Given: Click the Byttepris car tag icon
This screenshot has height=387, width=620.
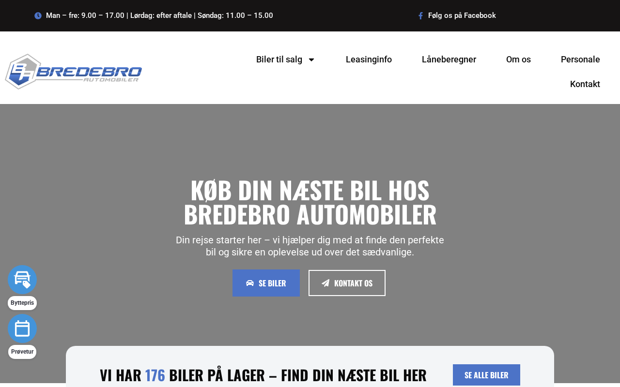Looking at the screenshot, I should point(22,280).
